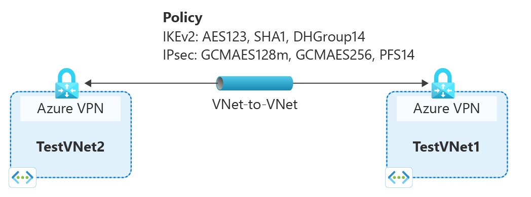The height and width of the screenshot is (197, 531).
Task: Select the virtual network icon below TestVNet2
Action: [x=22, y=177]
